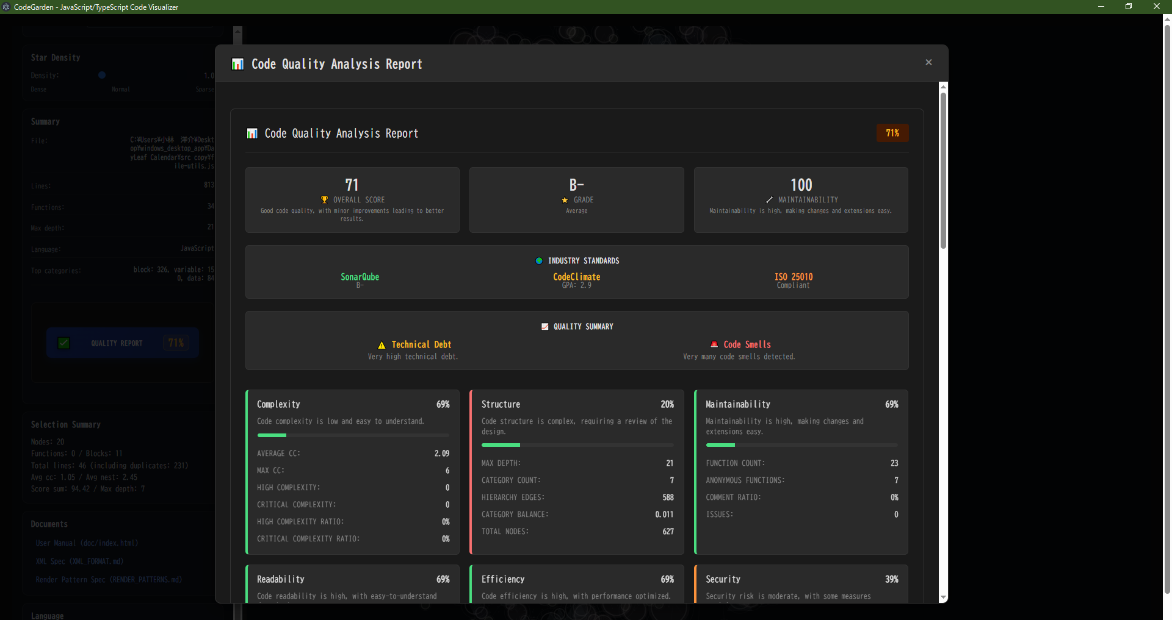
Task: Click the star icon next to Grade
Action: click(565, 200)
